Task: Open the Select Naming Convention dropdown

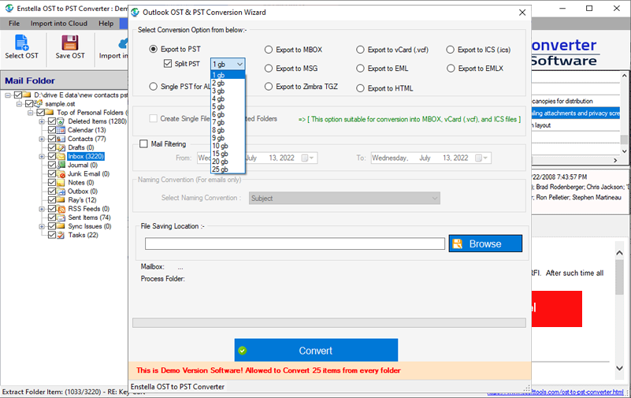Action: coord(344,198)
